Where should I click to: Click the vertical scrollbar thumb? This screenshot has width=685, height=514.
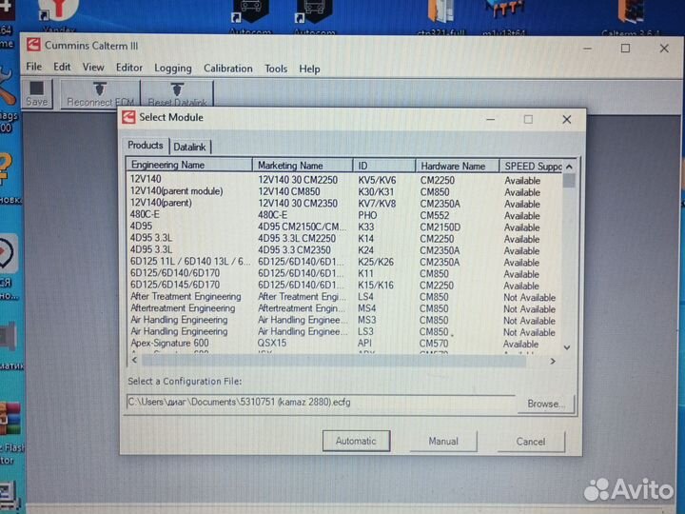(x=569, y=181)
